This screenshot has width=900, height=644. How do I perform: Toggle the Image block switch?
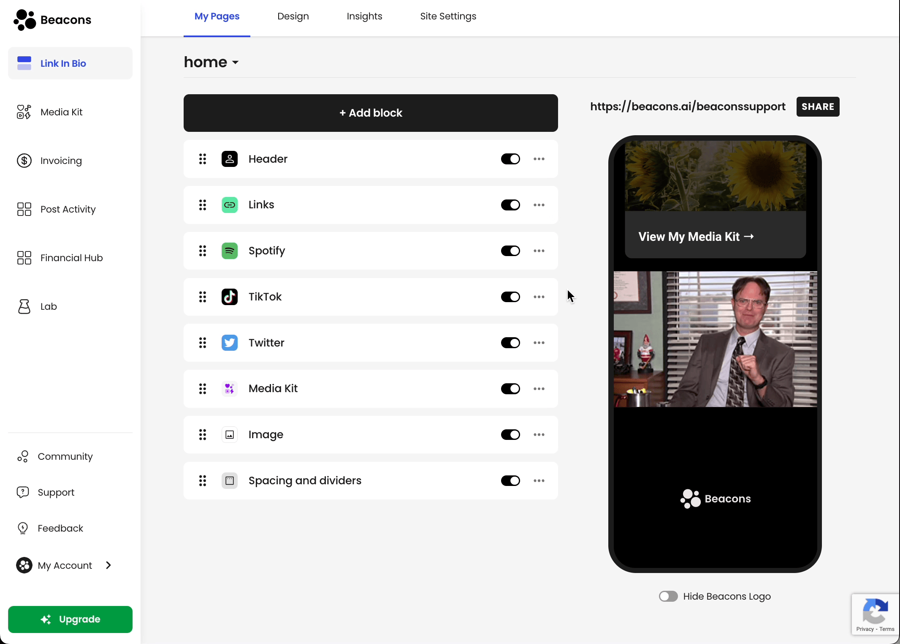pyautogui.click(x=510, y=435)
